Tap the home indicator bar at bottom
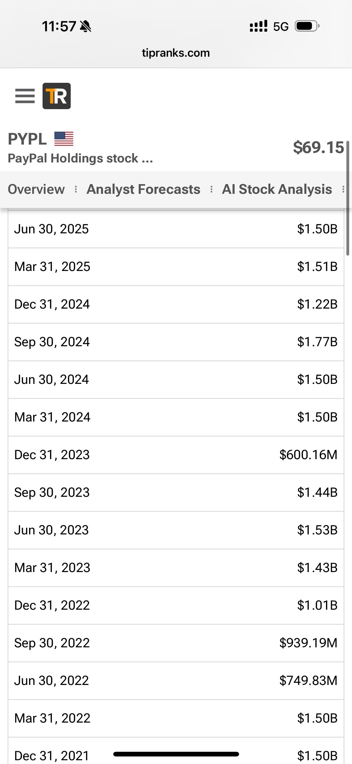Viewport: 352px width, 764px height. (x=176, y=754)
